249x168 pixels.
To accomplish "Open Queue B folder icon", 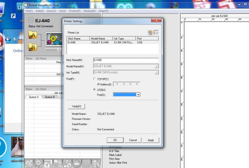I will [33, 47].
